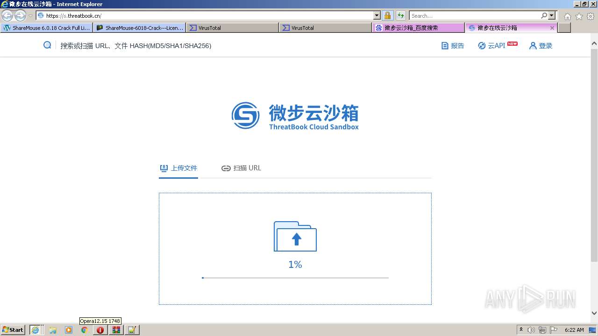Click the search magnifier in IE search box
The image size is (598, 336).
(544, 15)
